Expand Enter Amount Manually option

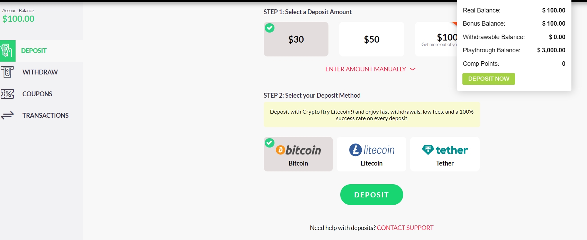pyautogui.click(x=365, y=69)
